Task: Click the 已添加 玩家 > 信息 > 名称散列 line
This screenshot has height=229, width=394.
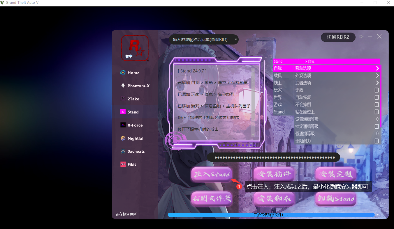Action: pos(206,94)
